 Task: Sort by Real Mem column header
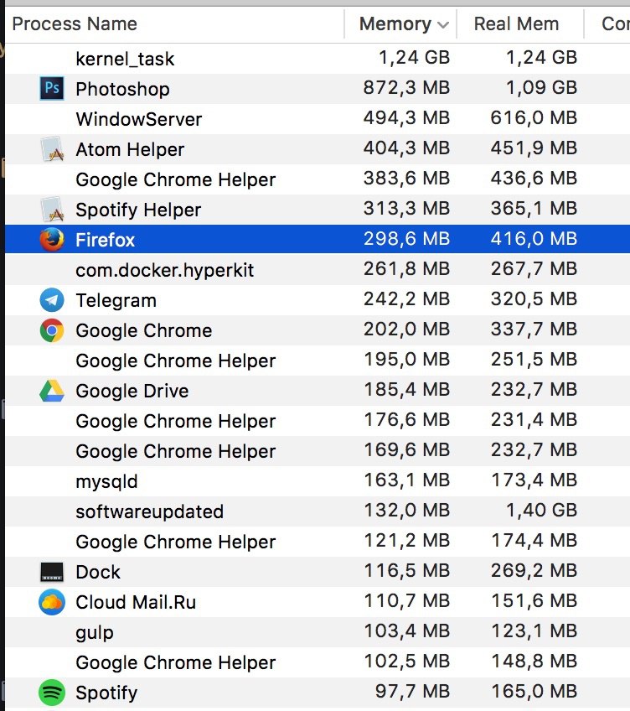click(x=516, y=23)
